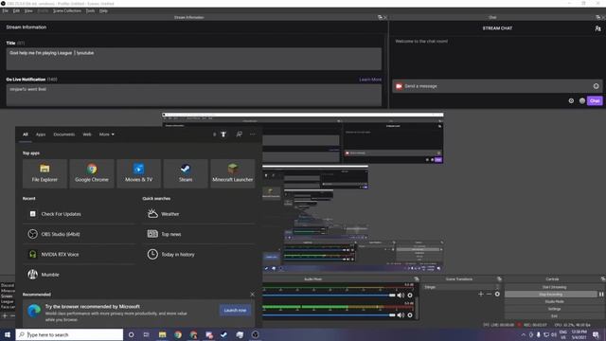Open the View menu

point(28,10)
